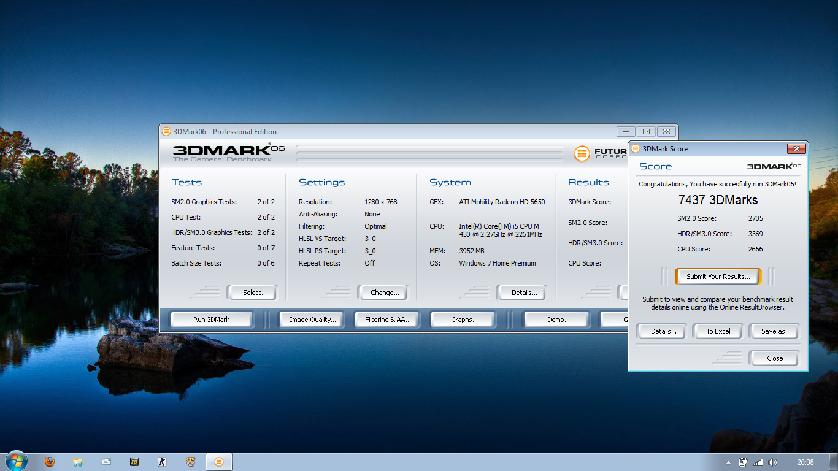
Task: Click the 3DMark06 title bar app icon
Action: click(166, 131)
